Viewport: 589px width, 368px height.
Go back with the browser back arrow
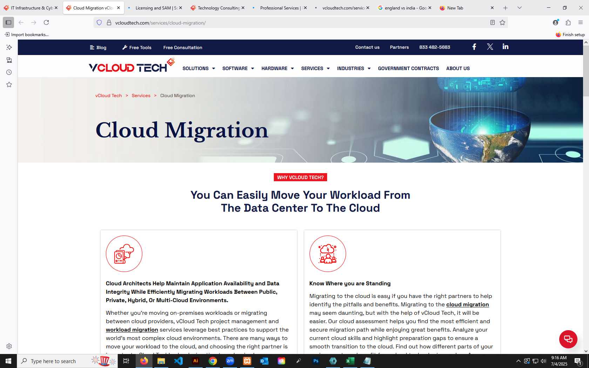[21, 22]
